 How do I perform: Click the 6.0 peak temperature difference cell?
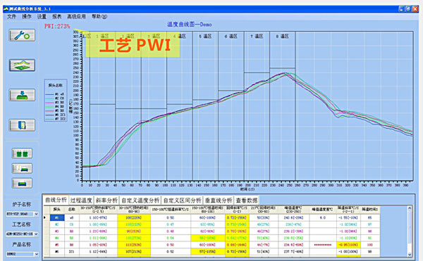click(323, 217)
